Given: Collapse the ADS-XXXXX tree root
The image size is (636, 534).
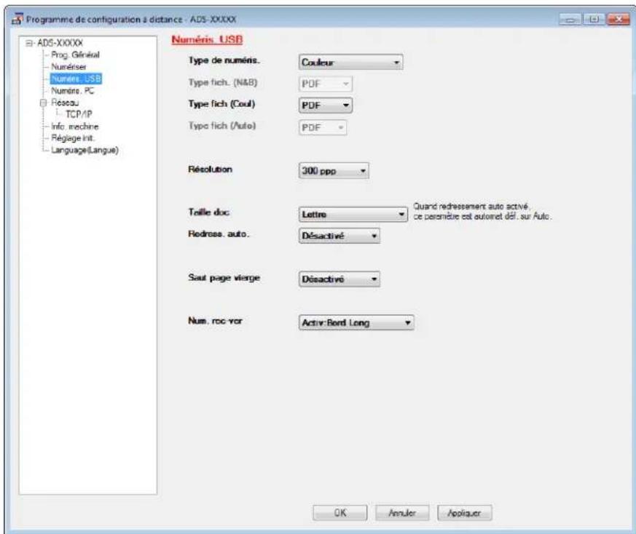Looking at the screenshot, I should point(29,43).
